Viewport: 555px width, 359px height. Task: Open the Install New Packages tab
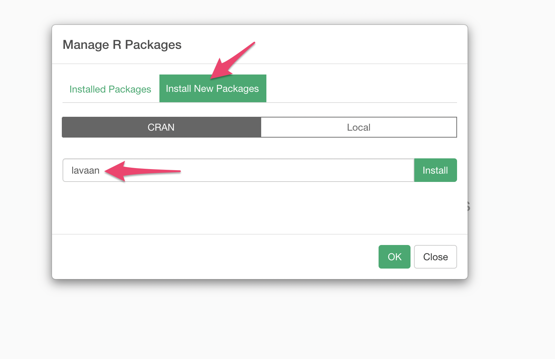click(213, 88)
